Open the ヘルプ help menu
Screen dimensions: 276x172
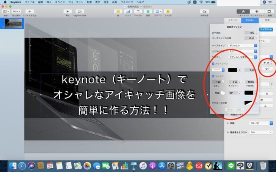(x=140, y=2)
